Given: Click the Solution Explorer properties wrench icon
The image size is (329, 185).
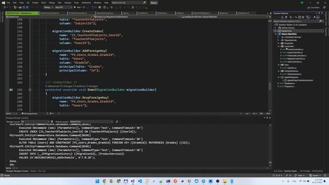Looking at the screenshot, I should pos(314,17).
